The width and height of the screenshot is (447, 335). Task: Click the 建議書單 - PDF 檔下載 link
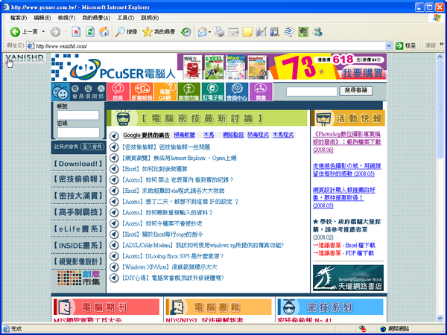pos(343,253)
